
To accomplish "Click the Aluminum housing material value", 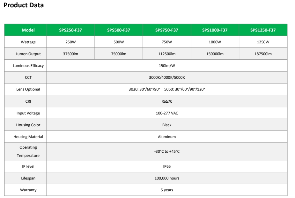I will pyautogui.click(x=167, y=137).
